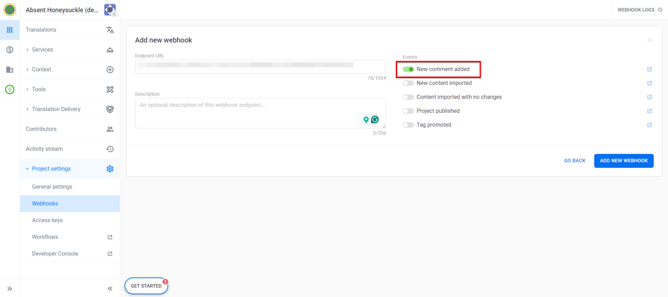Screen dimensions: 668x297
Task: Open the billing dollar icon in left rail
Action: [10, 50]
